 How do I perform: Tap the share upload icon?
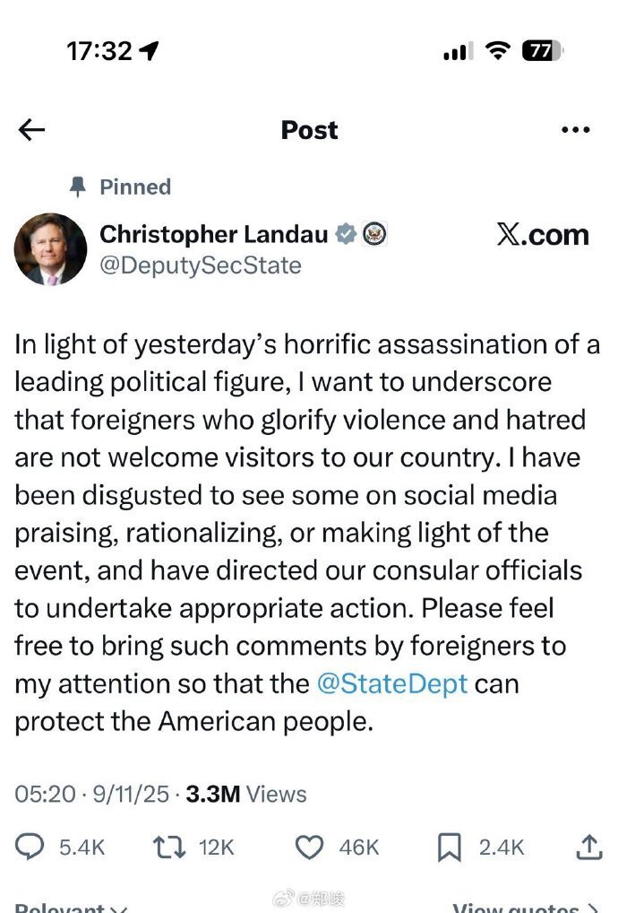point(588,847)
